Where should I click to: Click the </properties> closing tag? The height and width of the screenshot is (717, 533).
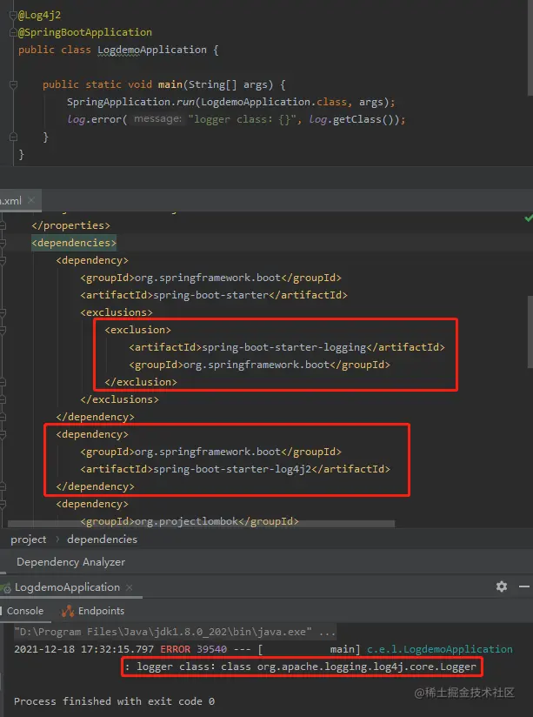click(x=70, y=225)
